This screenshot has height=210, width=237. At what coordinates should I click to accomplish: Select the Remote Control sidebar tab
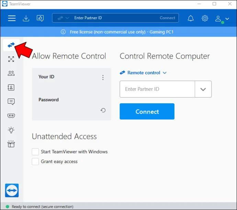click(x=11, y=45)
